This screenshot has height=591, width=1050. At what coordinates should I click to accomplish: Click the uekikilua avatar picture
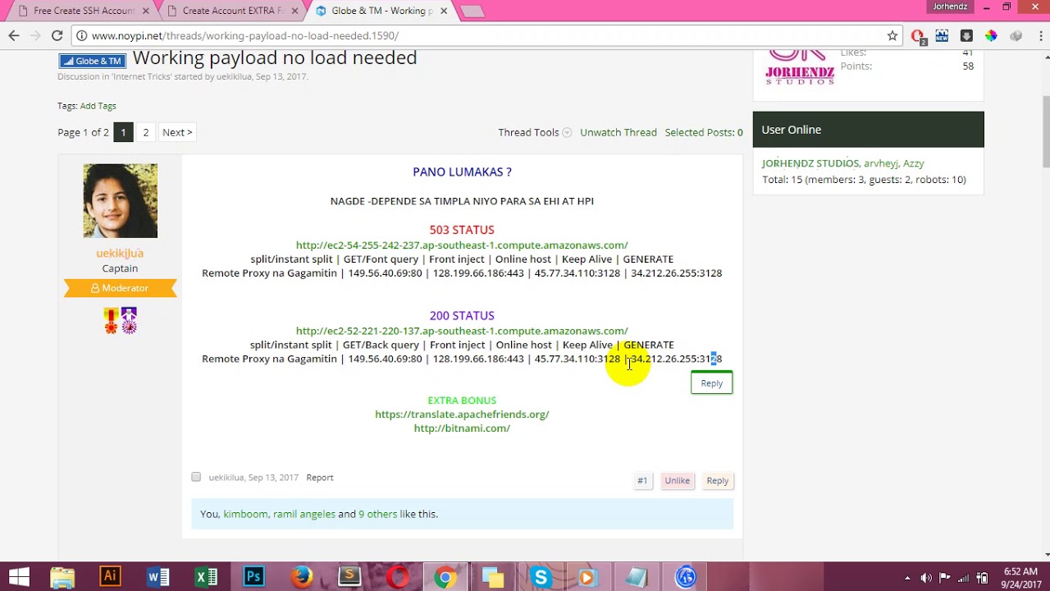[120, 200]
